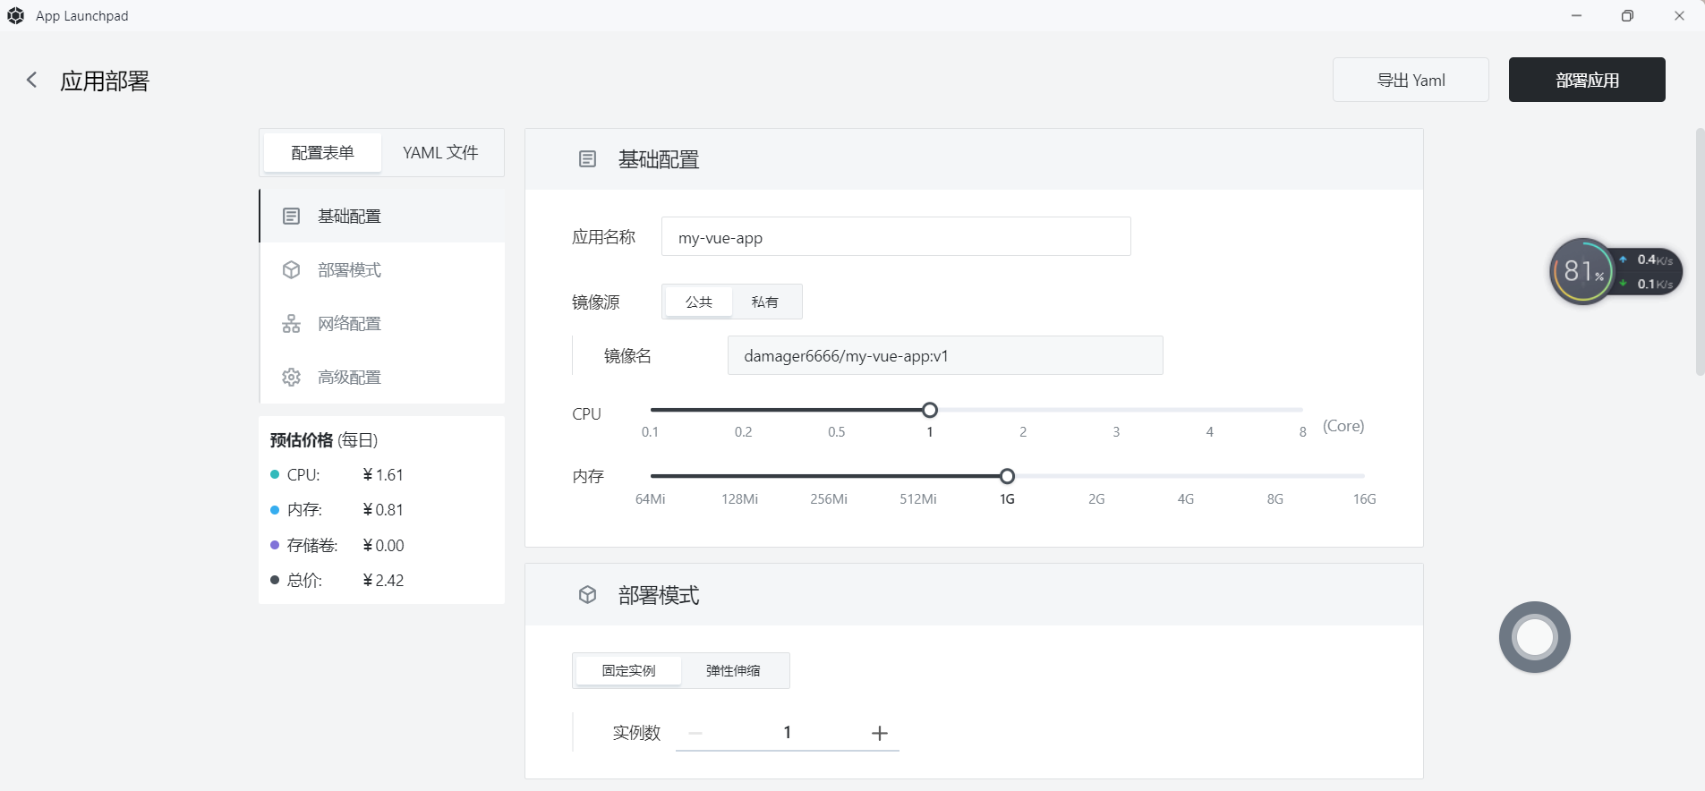Select 公共 image source option
1705x791 pixels.
click(x=699, y=302)
